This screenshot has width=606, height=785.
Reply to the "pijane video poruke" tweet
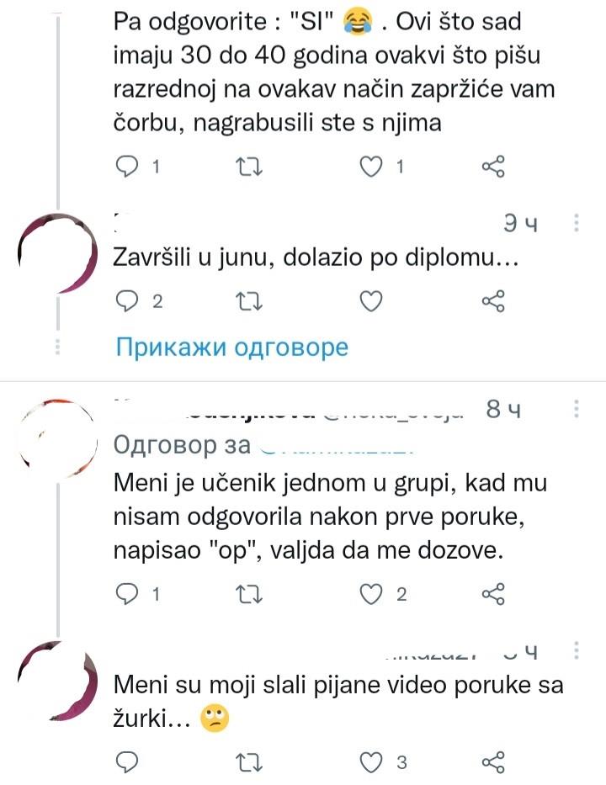[125, 762]
